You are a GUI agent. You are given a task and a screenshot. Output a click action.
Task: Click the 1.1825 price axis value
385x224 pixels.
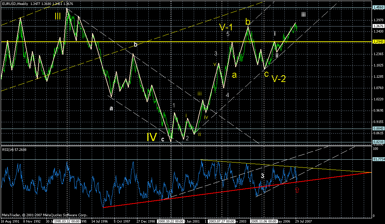click(x=378, y=65)
